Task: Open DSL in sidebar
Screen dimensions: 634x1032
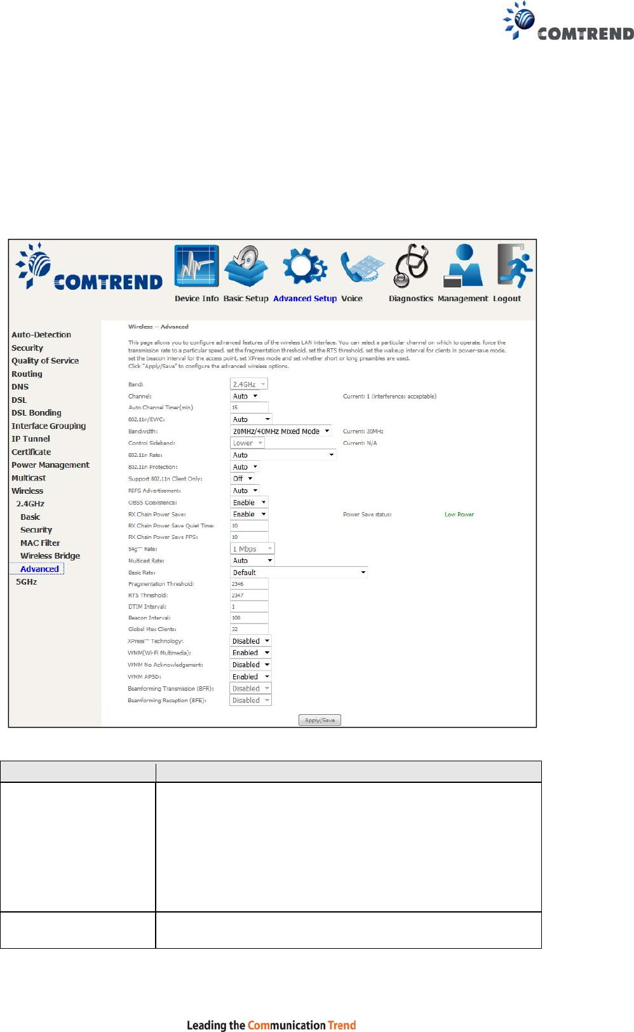Action: pos(19,400)
